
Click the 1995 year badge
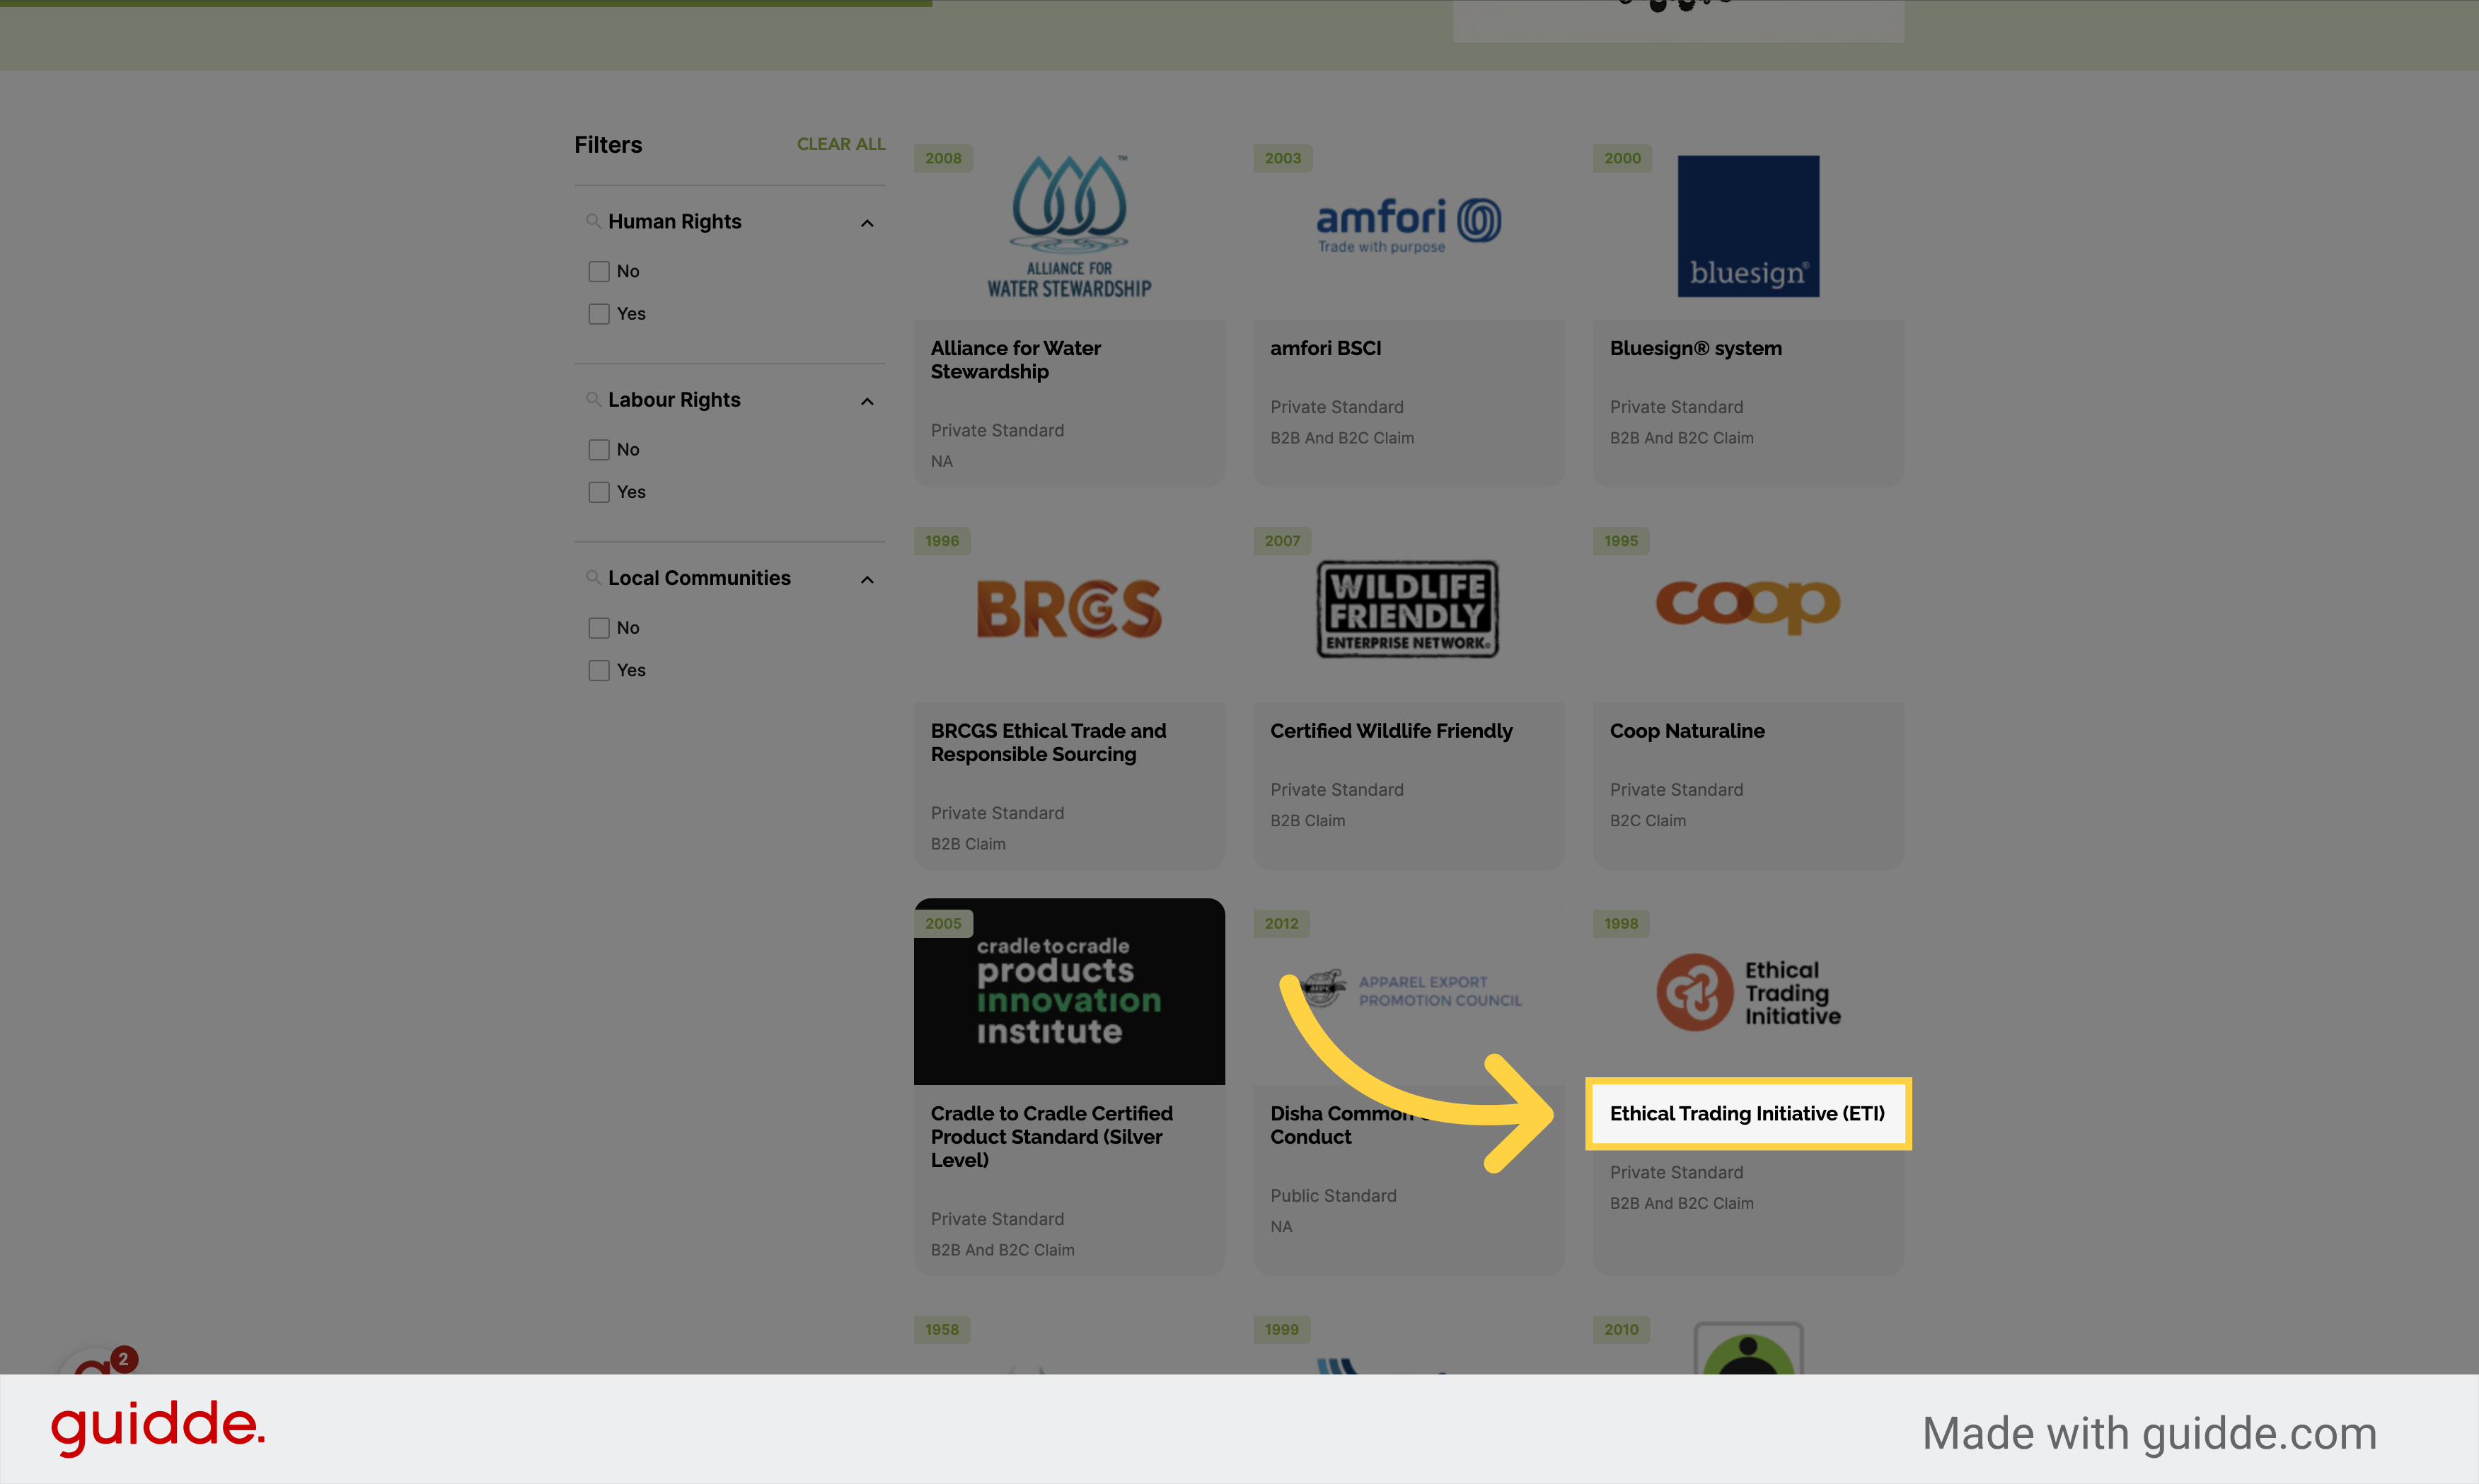tap(1621, 541)
